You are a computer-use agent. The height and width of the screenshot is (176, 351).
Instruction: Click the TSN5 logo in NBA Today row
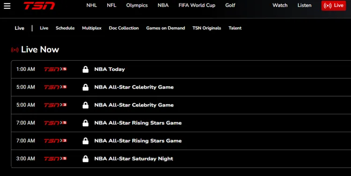[x=55, y=69]
